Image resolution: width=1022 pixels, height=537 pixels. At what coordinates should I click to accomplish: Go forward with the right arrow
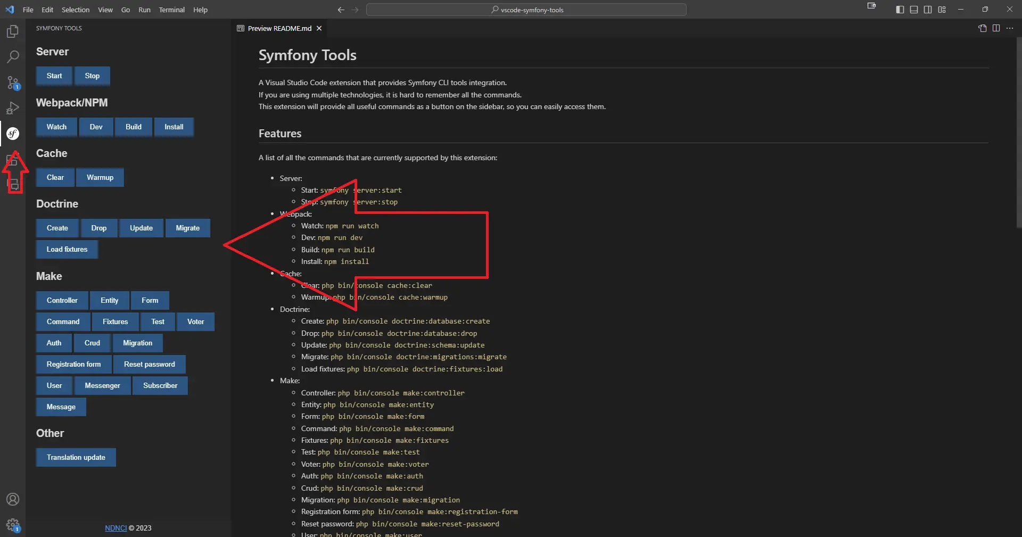(x=355, y=10)
